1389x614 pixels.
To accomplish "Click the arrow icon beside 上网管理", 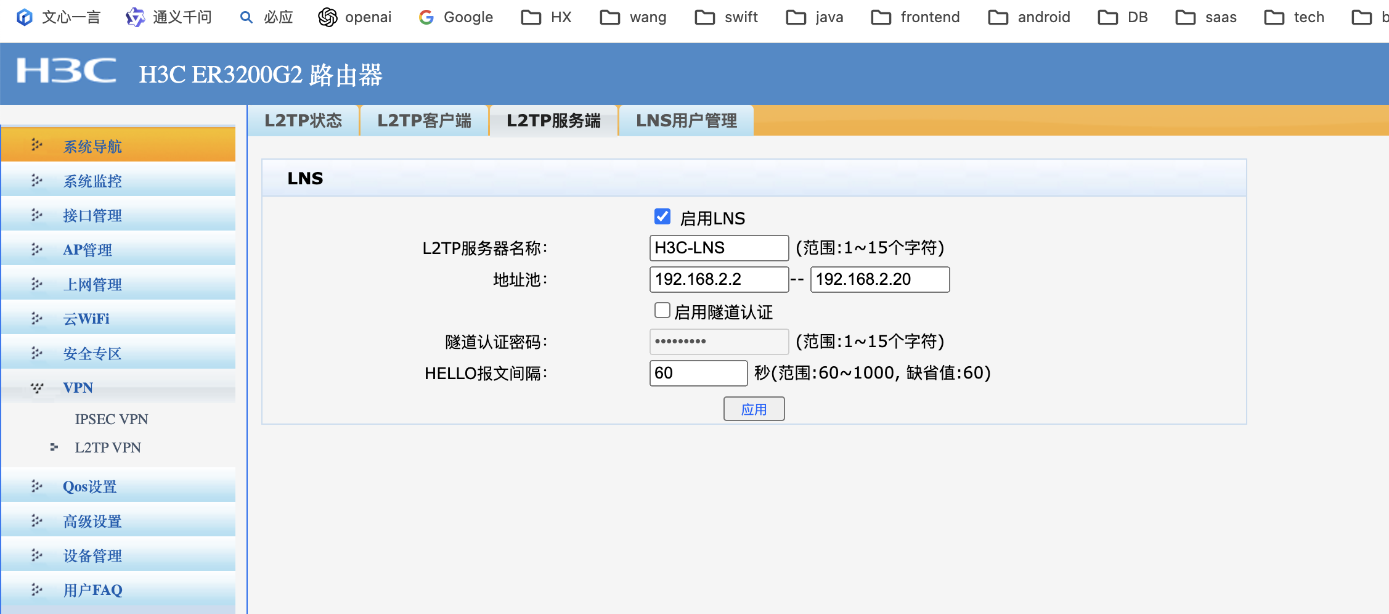I will click(37, 283).
